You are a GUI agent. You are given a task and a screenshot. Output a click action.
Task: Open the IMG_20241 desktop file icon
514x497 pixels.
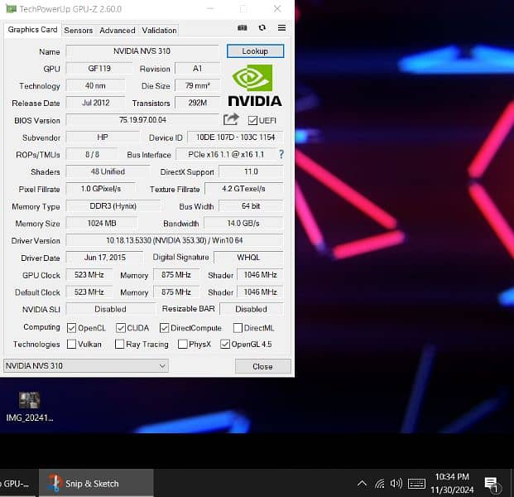(29, 403)
